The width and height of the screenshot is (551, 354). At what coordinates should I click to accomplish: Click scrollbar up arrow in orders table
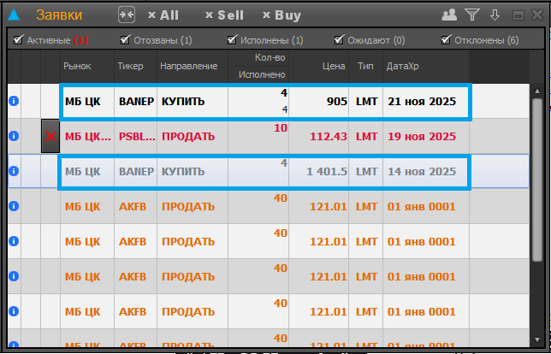pyautogui.click(x=537, y=91)
